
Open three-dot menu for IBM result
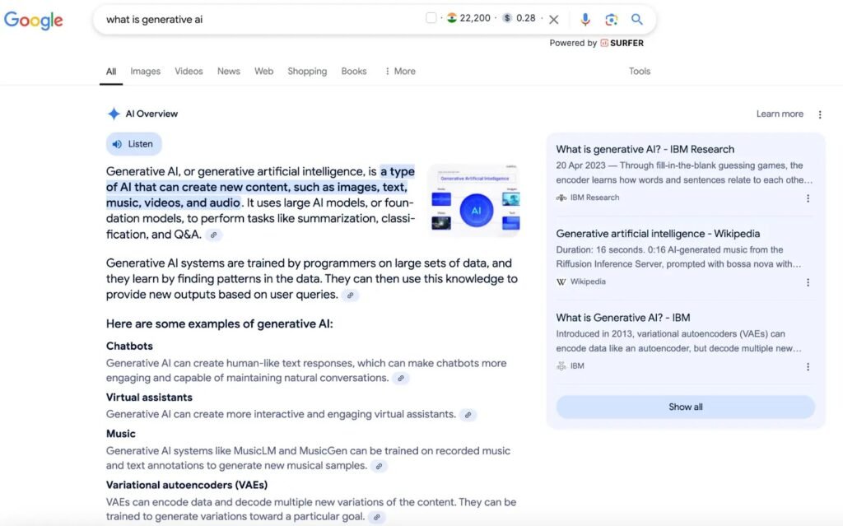pos(808,367)
